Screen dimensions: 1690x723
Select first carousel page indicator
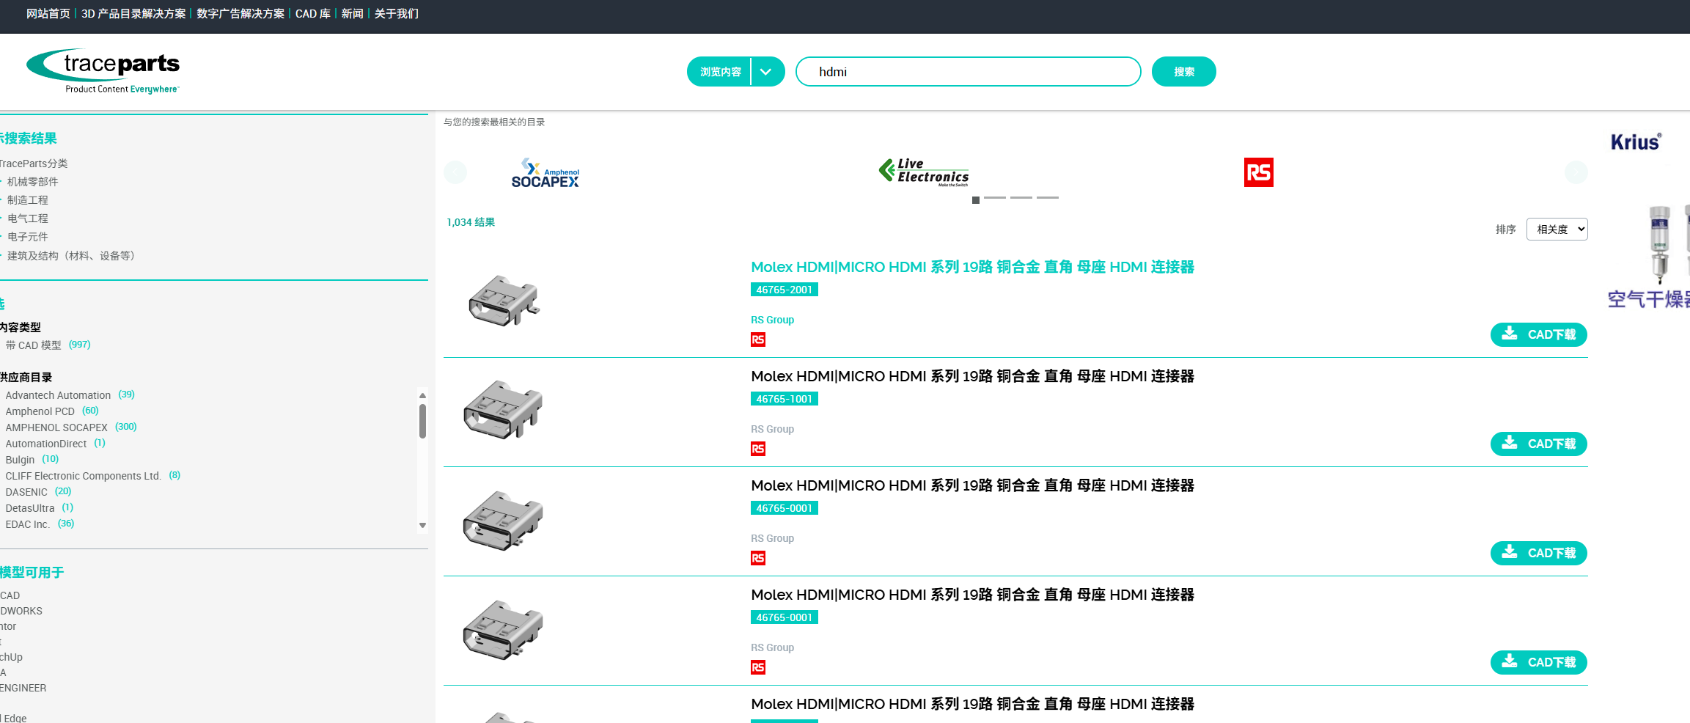point(976,200)
